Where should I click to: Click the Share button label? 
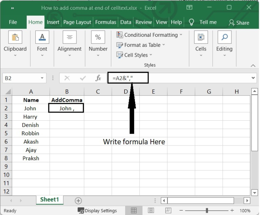243,23
